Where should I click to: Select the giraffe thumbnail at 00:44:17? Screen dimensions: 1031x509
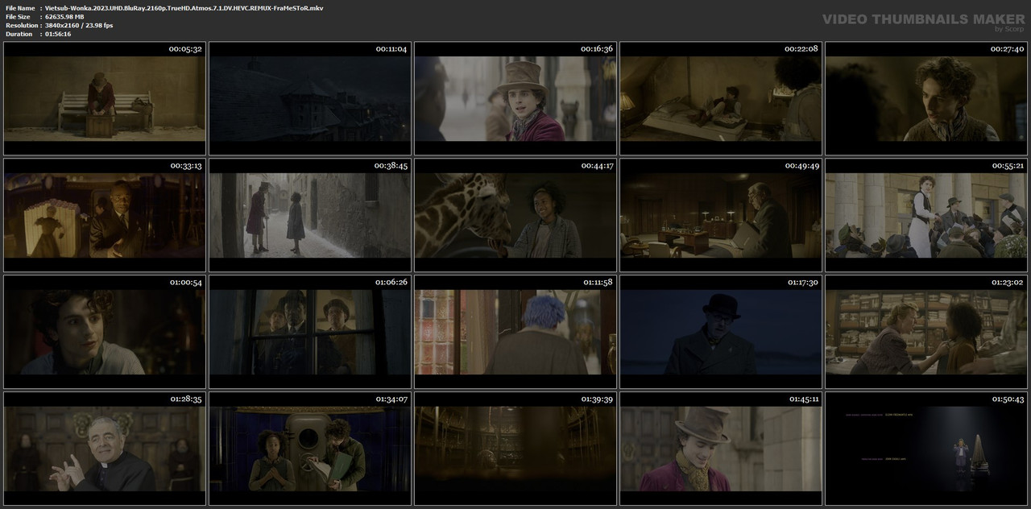515,215
